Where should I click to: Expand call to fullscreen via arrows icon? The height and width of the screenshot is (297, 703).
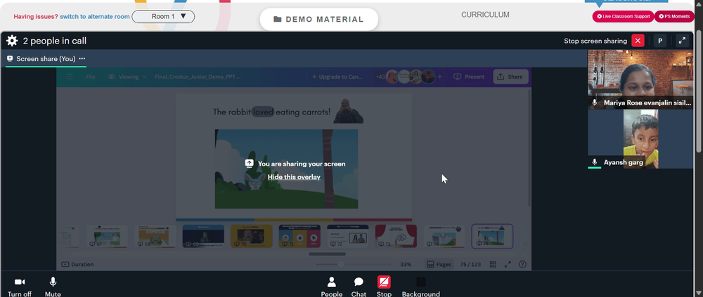pos(682,40)
